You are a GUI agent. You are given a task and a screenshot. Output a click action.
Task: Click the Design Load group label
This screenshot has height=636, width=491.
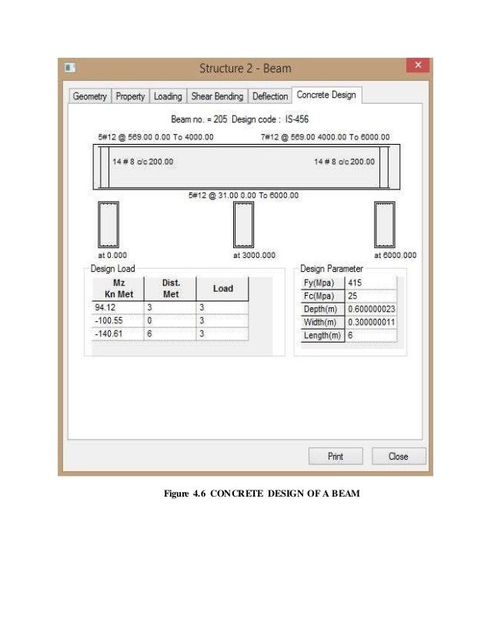click(112, 269)
